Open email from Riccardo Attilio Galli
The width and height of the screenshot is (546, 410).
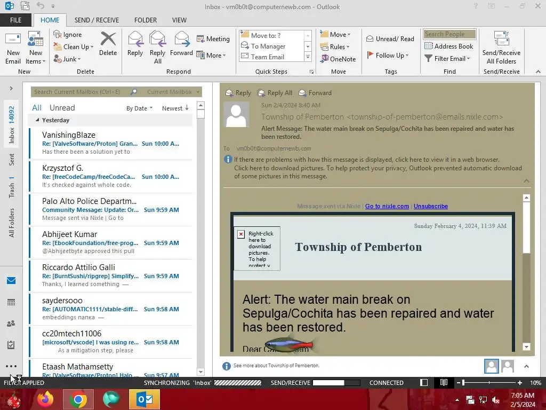coord(111,276)
